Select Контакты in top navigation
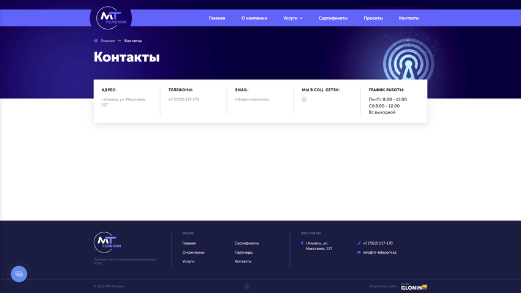The image size is (521, 293). pos(409,18)
